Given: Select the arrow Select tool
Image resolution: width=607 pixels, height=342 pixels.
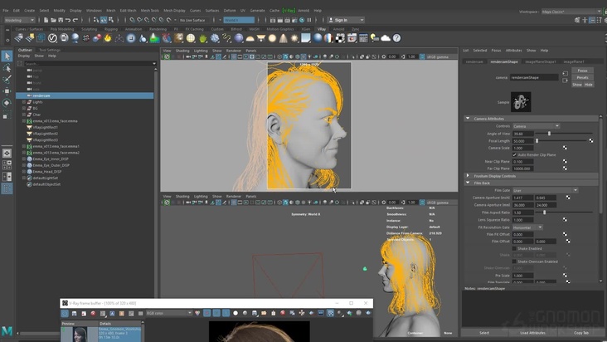Looking at the screenshot, I should click(7, 56).
